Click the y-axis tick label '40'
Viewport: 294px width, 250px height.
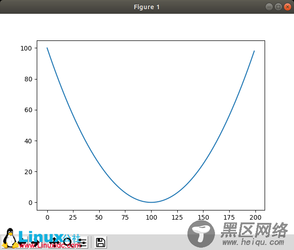click(28, 141)
